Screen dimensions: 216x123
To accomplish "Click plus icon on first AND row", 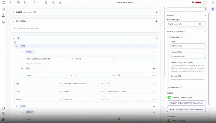I will coord(154,46).
